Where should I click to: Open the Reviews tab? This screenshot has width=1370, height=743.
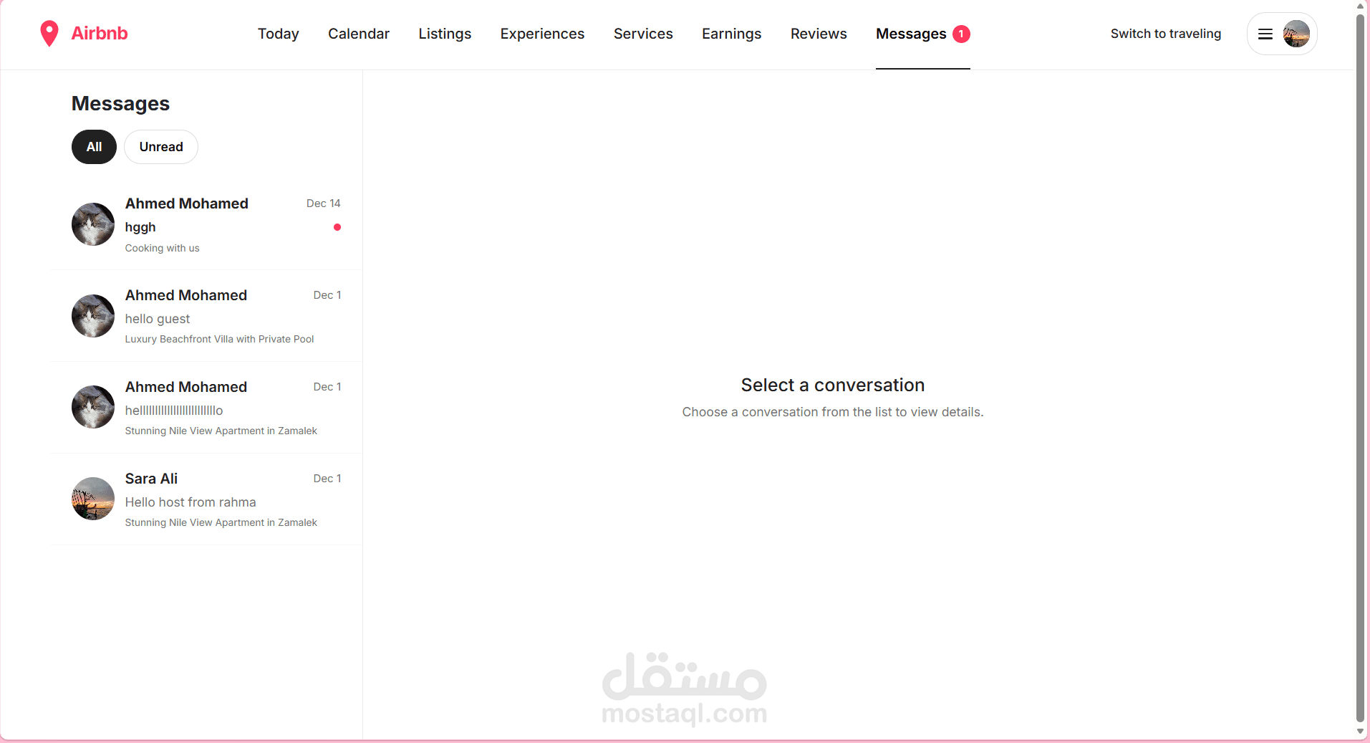[x=819, y=34]
